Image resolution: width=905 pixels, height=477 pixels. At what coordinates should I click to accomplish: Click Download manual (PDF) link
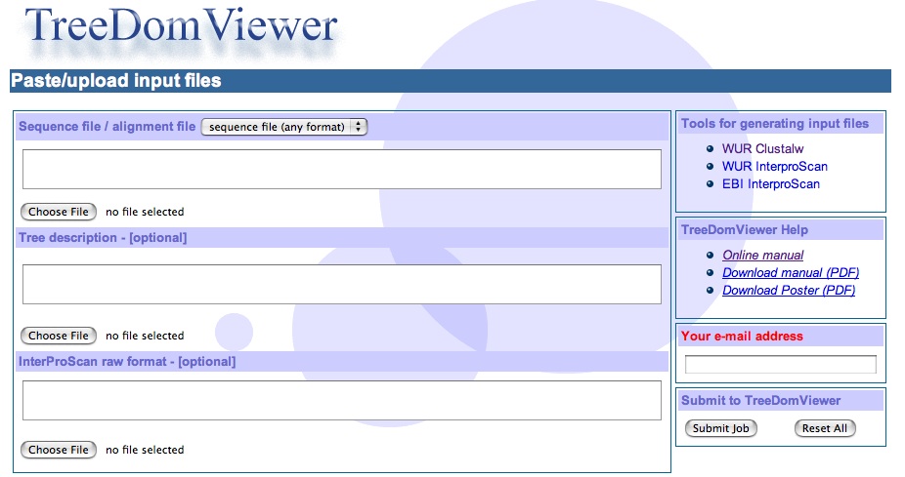click(x=790, y=273)
